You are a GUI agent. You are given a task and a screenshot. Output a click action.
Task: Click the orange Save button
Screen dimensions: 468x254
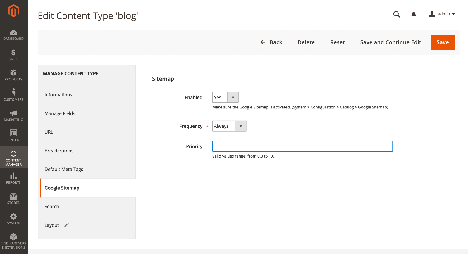[443, 42]
